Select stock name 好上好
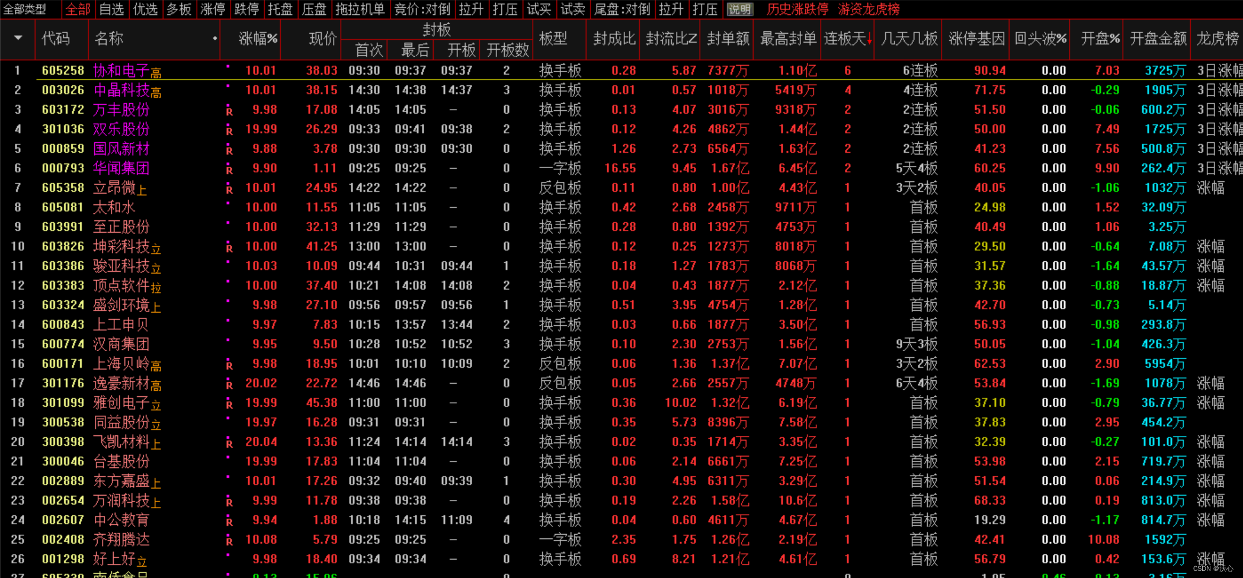Screen dimensions: 1243x578 tap(114, 559)
